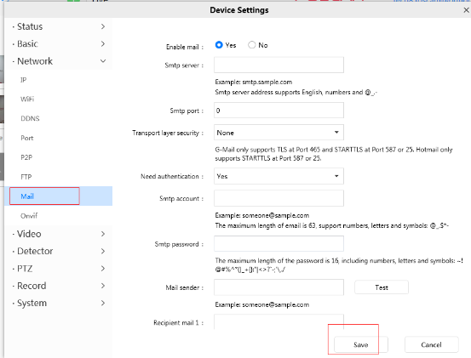Screen dimensions: 471x358
Task: Collapse the Network section chevron
Action: (x=103, y=61)
